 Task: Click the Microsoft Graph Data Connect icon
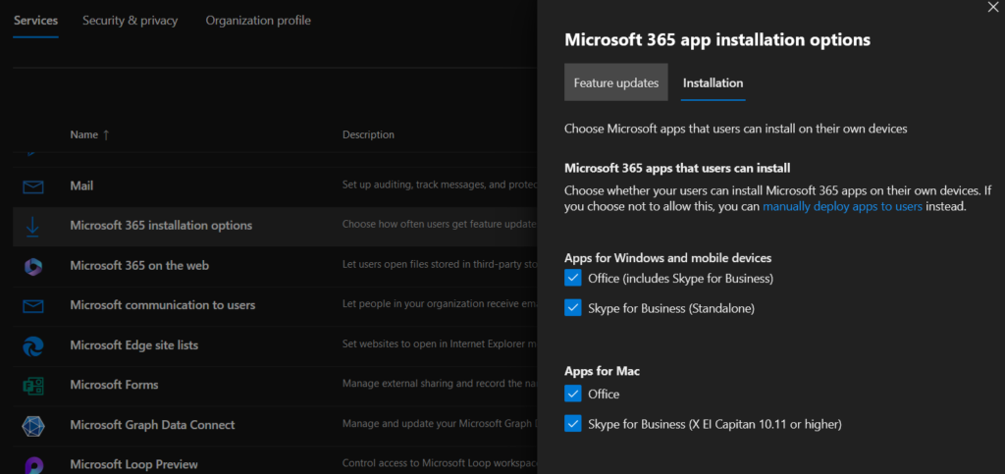coord(32,426)
